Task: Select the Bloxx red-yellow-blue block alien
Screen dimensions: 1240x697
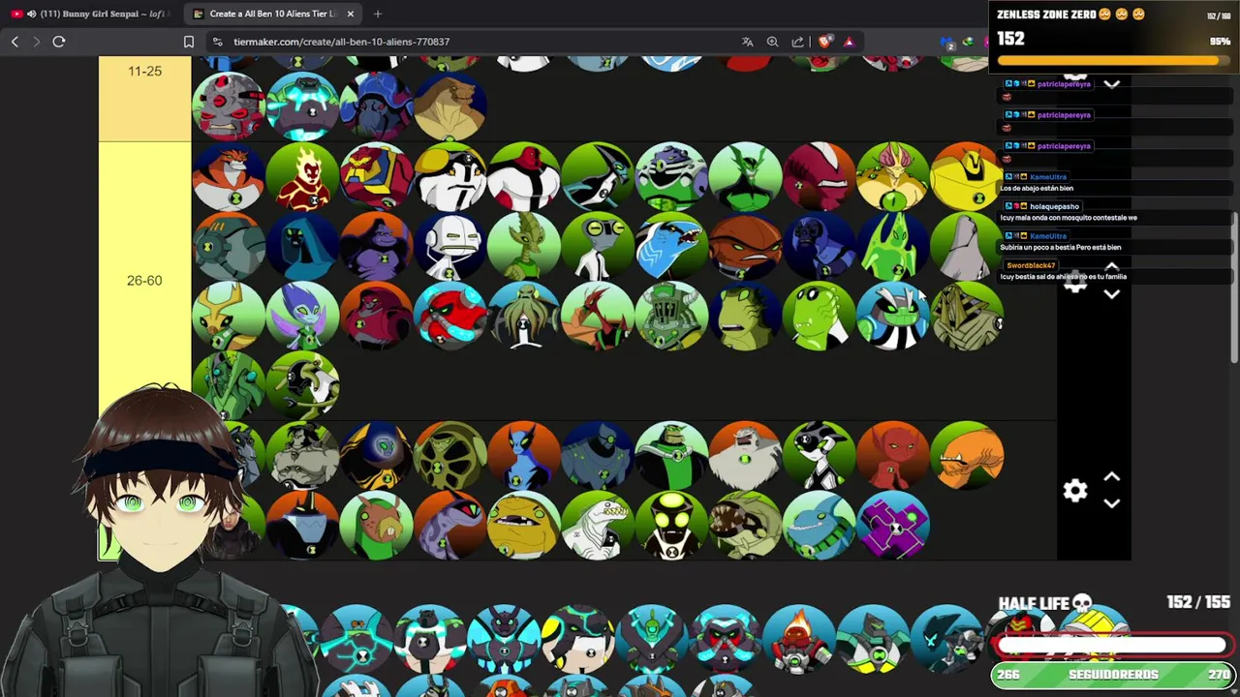Action: pos(377,177)
